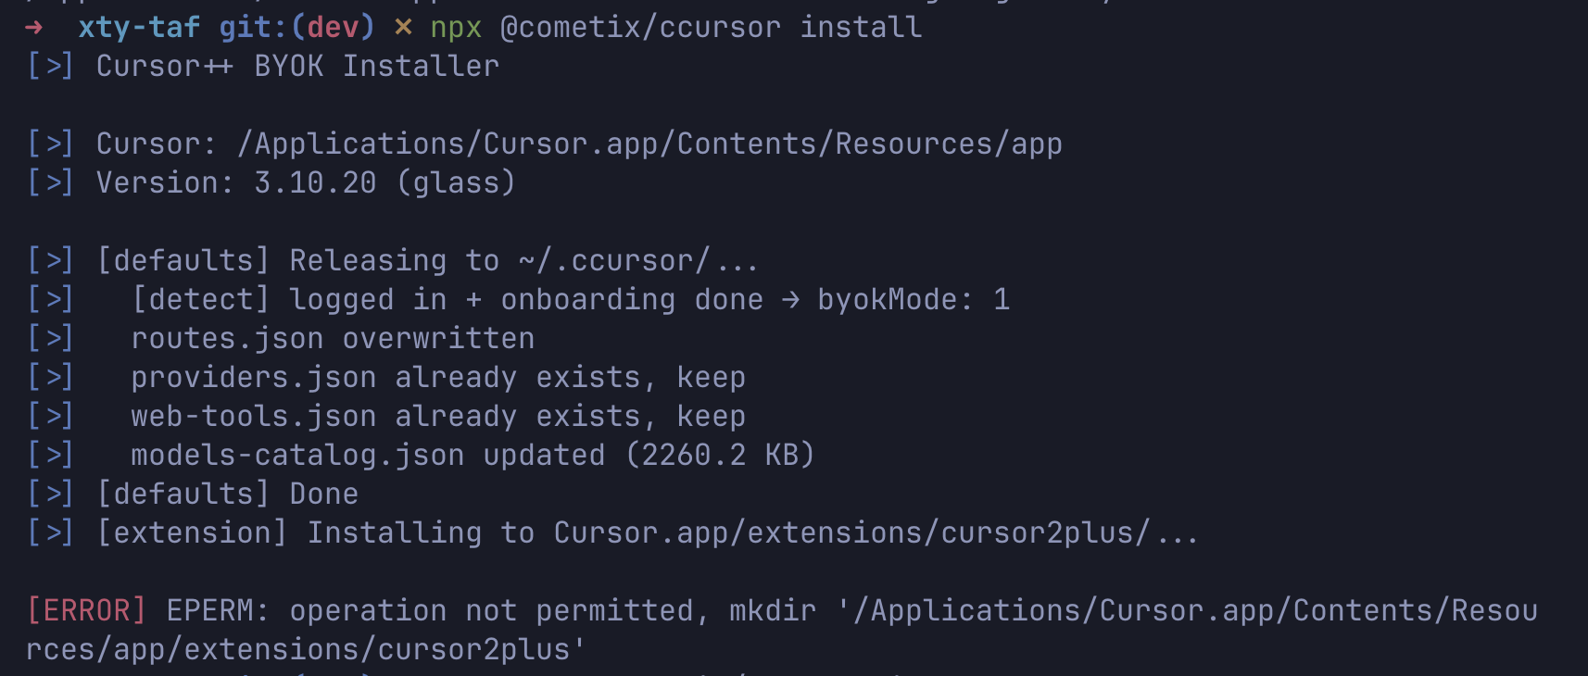Click the npx command word
This screenshot has height=676, width=1588.
click(x=456, y=29)
